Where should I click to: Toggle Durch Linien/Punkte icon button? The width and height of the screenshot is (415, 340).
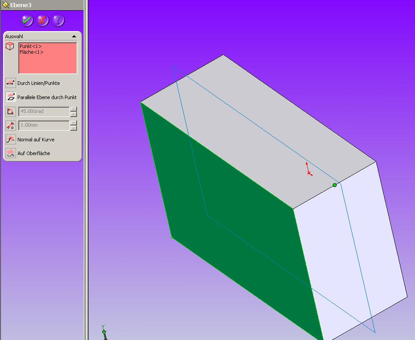11,83
